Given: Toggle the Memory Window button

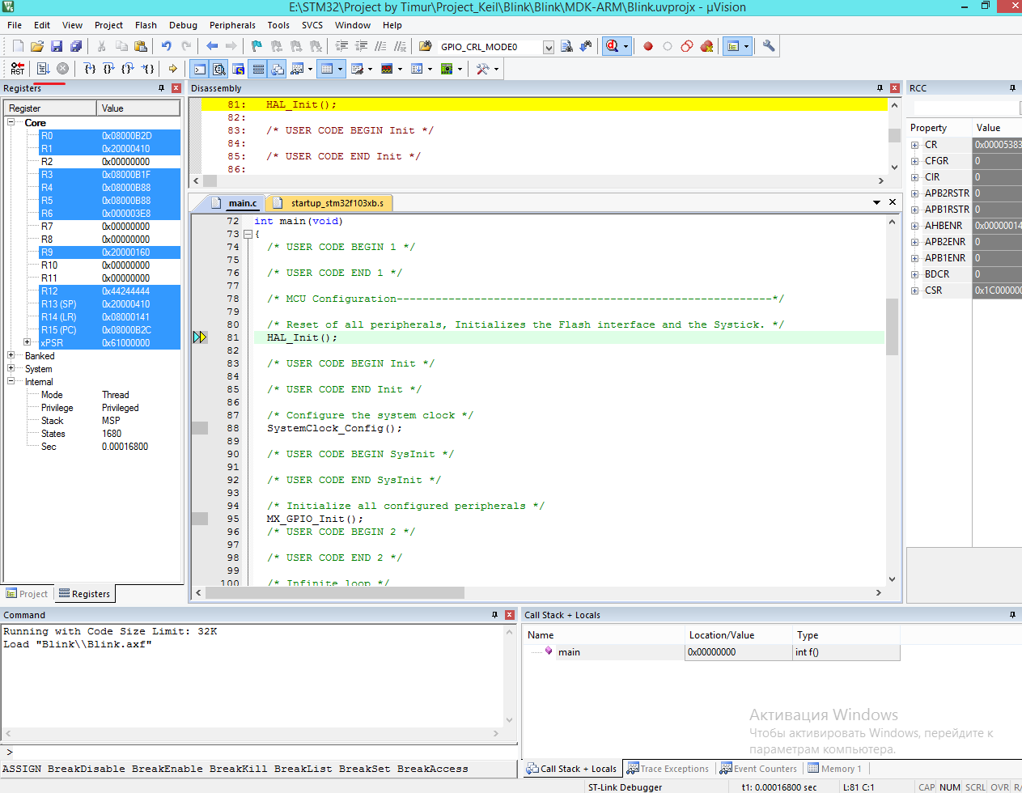Looking at the screenshot, I should [x=327, y=69].
